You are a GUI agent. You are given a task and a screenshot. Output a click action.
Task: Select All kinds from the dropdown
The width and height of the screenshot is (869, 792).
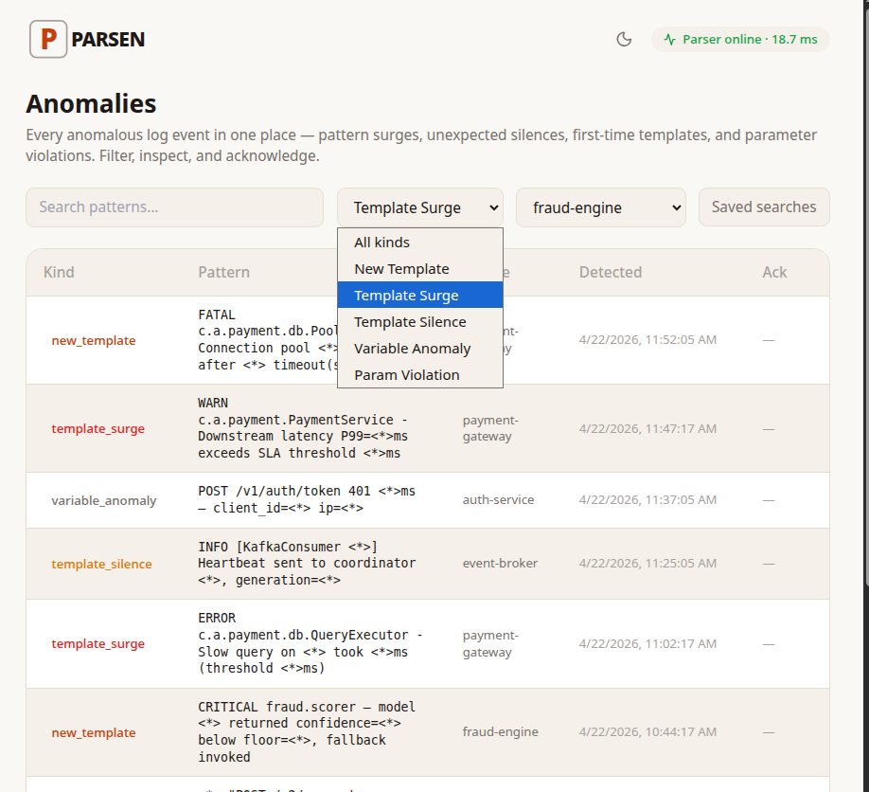(x=381, y=242)
